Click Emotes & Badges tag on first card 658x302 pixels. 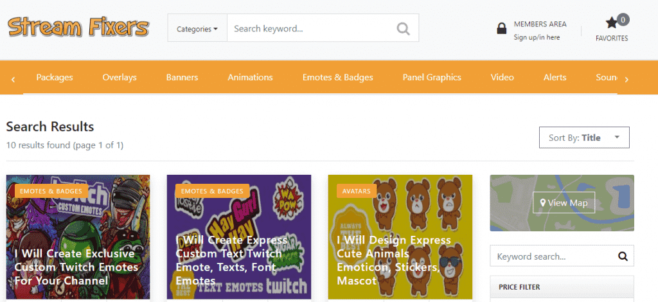51,191
